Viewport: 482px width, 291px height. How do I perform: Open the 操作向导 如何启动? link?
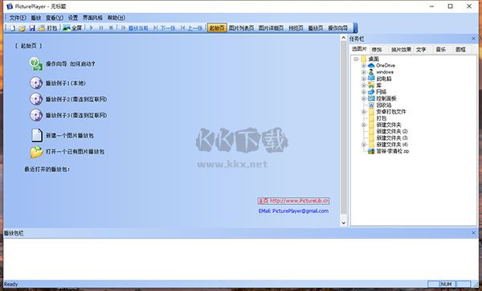point(71,64)
